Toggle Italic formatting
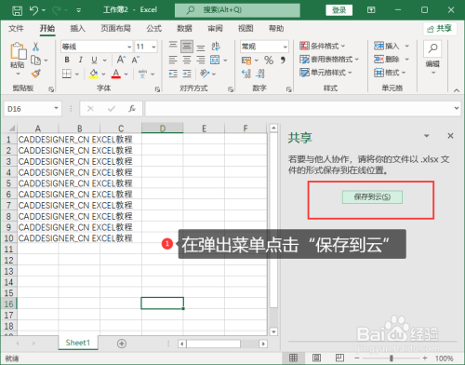Screen dimensions: 465x365 point(81,60)
